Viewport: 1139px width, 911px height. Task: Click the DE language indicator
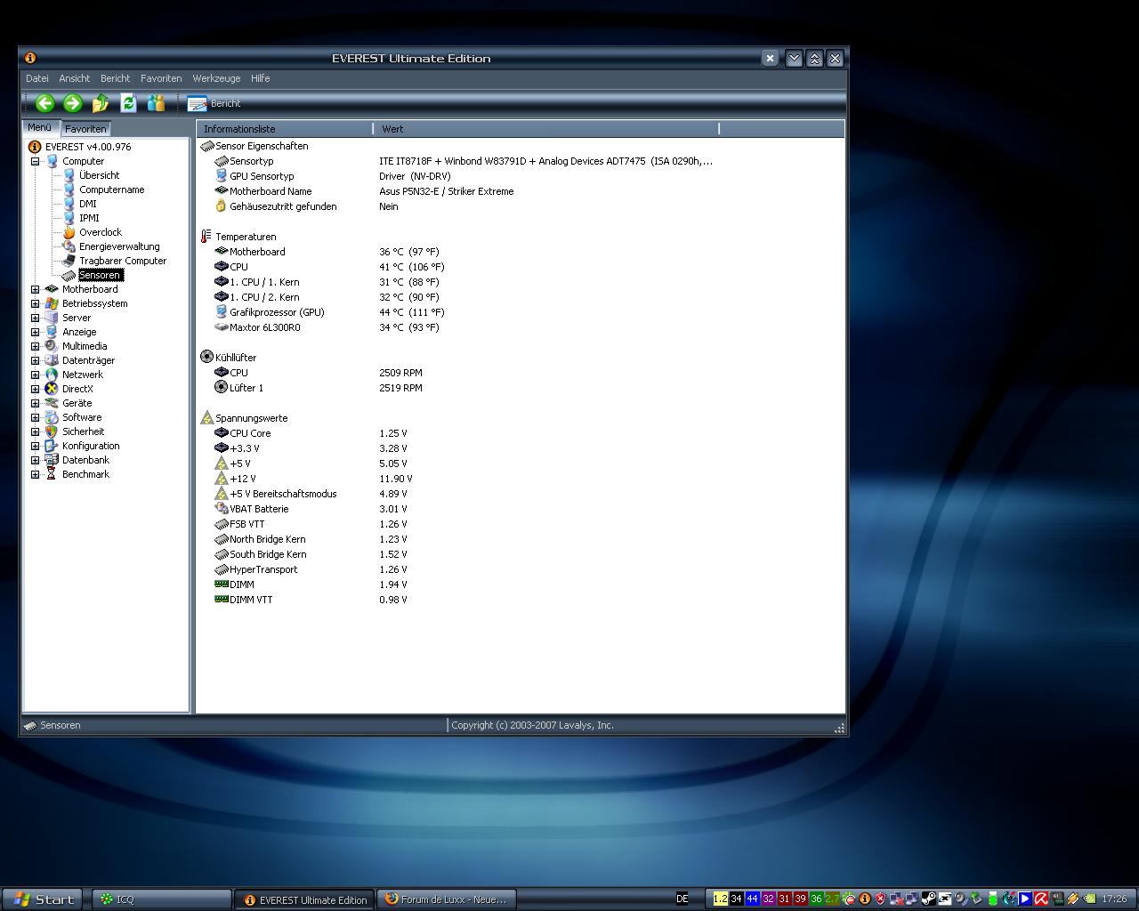tap(683, 899)
